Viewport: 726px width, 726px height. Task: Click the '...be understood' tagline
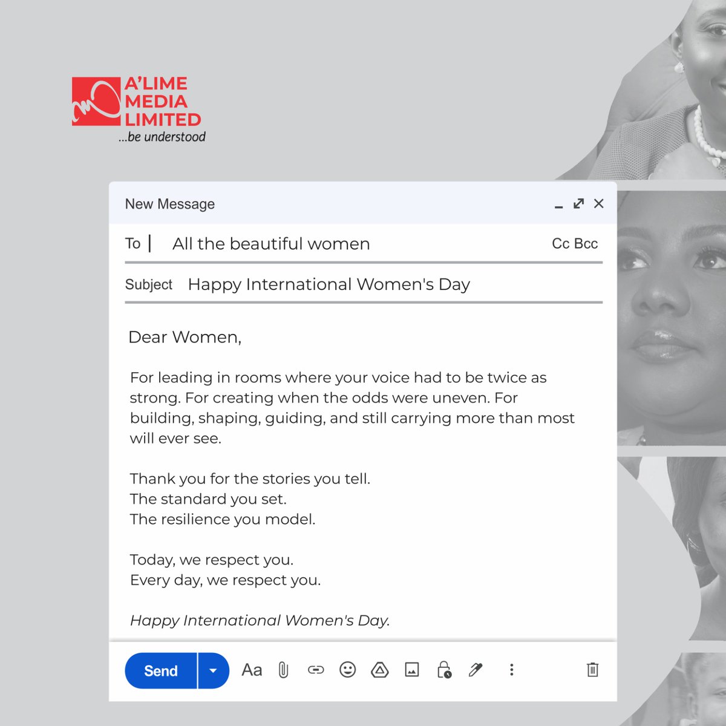tap(162, 137)
